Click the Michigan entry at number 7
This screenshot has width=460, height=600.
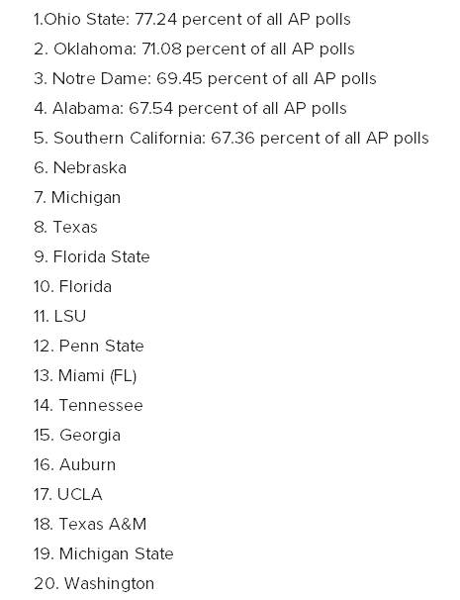point(77,197)
